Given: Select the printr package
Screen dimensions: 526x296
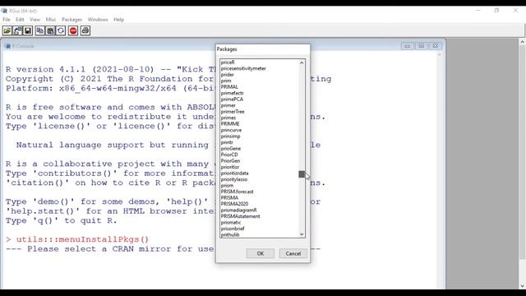Looking at the screenshot, I should 227,142.
